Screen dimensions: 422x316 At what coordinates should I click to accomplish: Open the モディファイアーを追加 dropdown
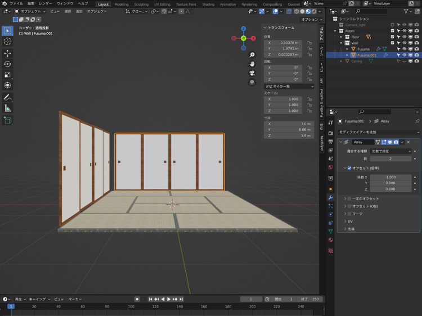(x=377, y=132)
